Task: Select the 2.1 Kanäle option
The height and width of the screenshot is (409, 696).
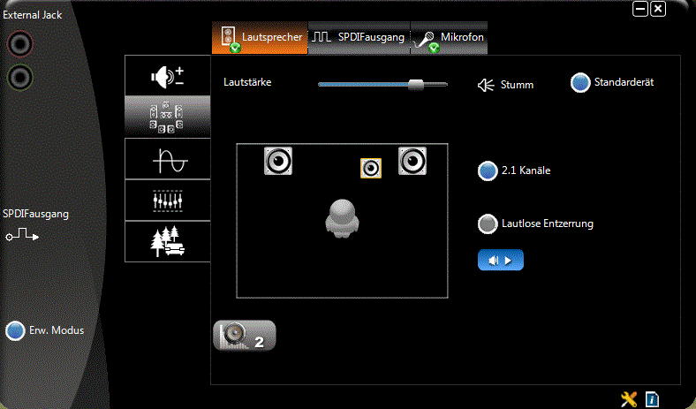Action: click(x=488, y=171)
